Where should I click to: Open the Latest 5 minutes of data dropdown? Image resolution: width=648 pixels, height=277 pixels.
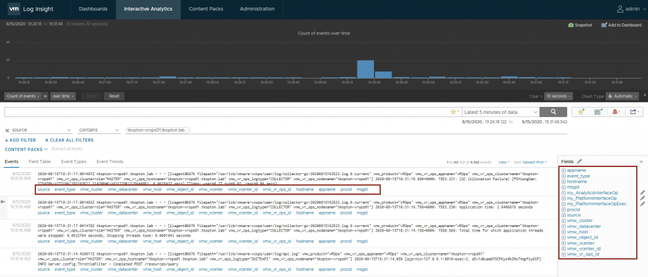click(501, 112)
